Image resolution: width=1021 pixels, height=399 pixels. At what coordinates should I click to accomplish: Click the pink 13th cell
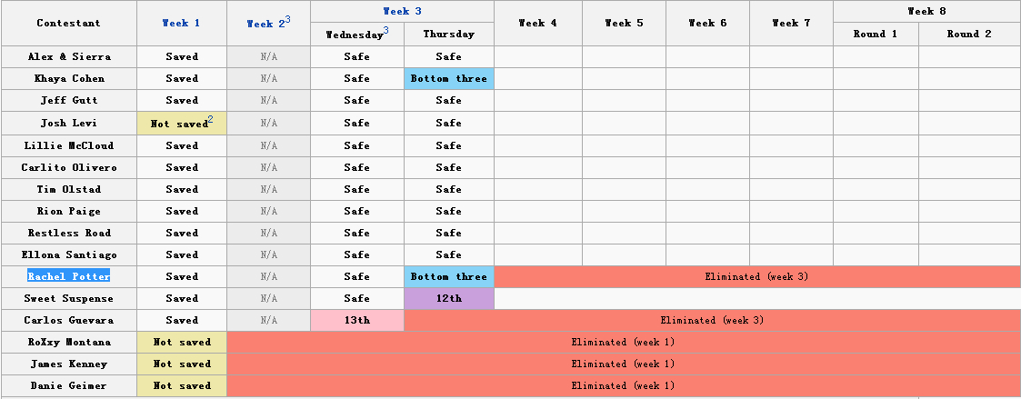point(356,320)
